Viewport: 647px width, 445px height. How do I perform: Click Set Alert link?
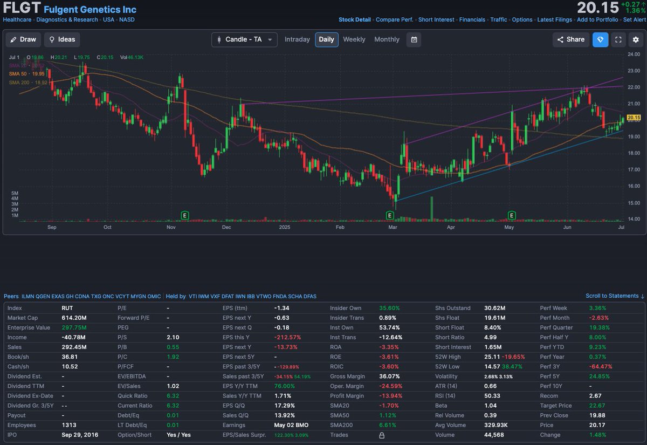(634, 20)
